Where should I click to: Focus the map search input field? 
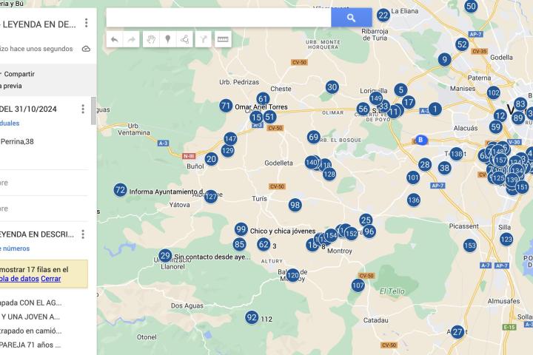[x=218, y=18]
